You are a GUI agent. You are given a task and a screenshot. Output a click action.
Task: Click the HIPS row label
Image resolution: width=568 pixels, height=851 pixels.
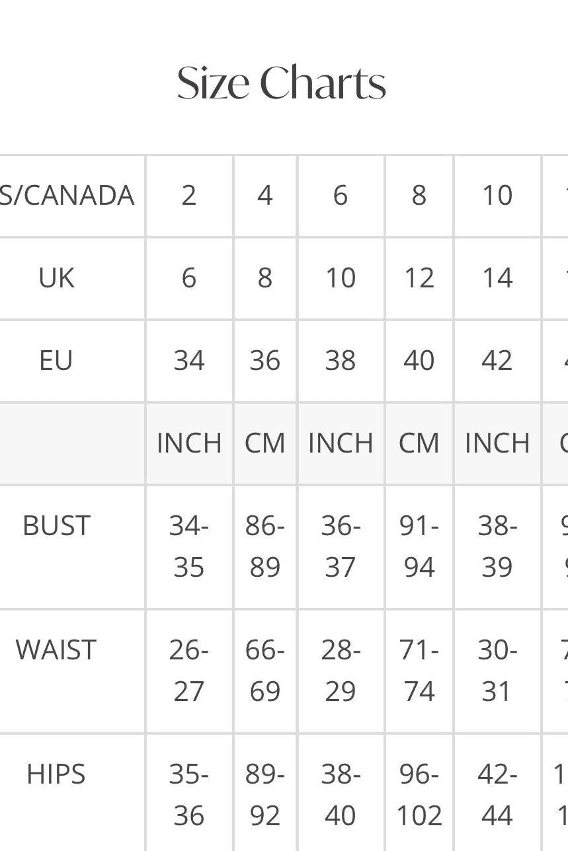click(x=56, y=774)
